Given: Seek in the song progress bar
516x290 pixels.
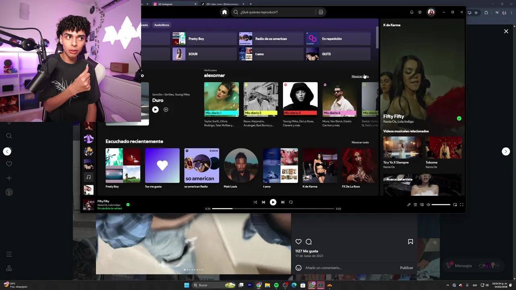Looking at the screenshot, I should [273, 209].
